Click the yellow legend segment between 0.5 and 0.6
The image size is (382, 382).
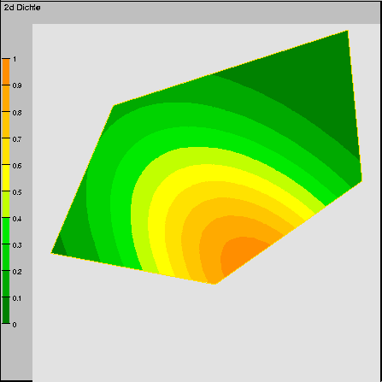pyautogui.click(x=6, y=178)
